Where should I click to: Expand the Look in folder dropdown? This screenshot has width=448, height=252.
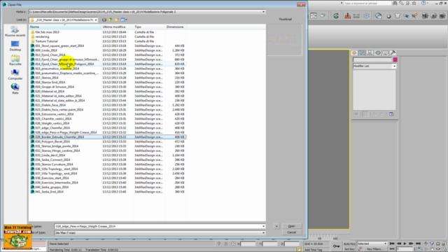click(x=96, y=20)
